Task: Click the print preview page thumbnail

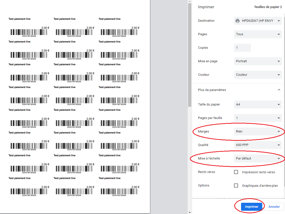Action: pyautogui.click(x=75, y=107)
